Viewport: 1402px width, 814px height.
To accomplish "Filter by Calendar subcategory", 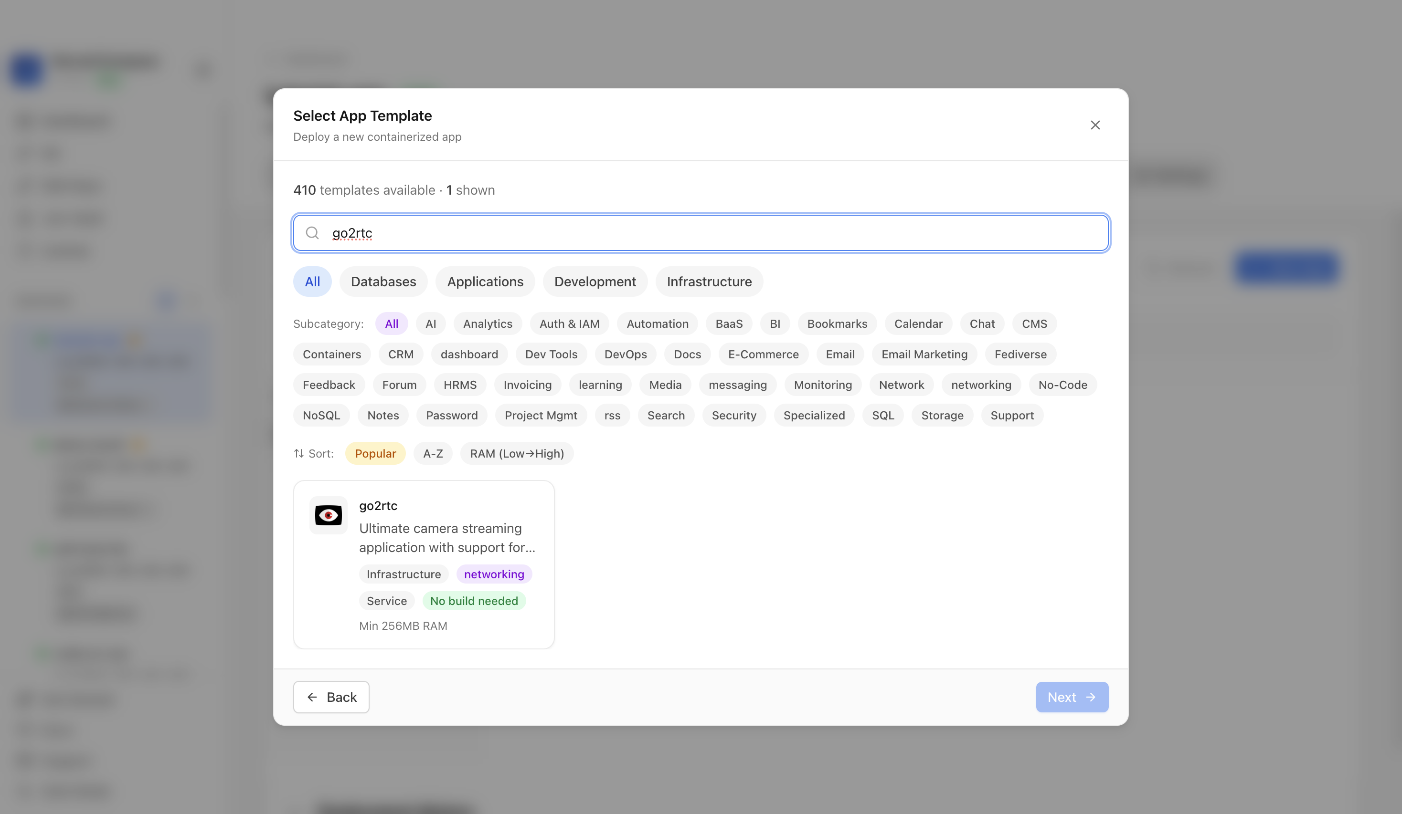I will point(919,324).
